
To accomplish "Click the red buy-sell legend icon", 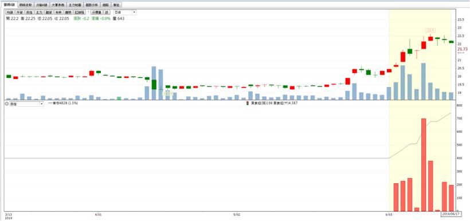I will coord(247,103).
